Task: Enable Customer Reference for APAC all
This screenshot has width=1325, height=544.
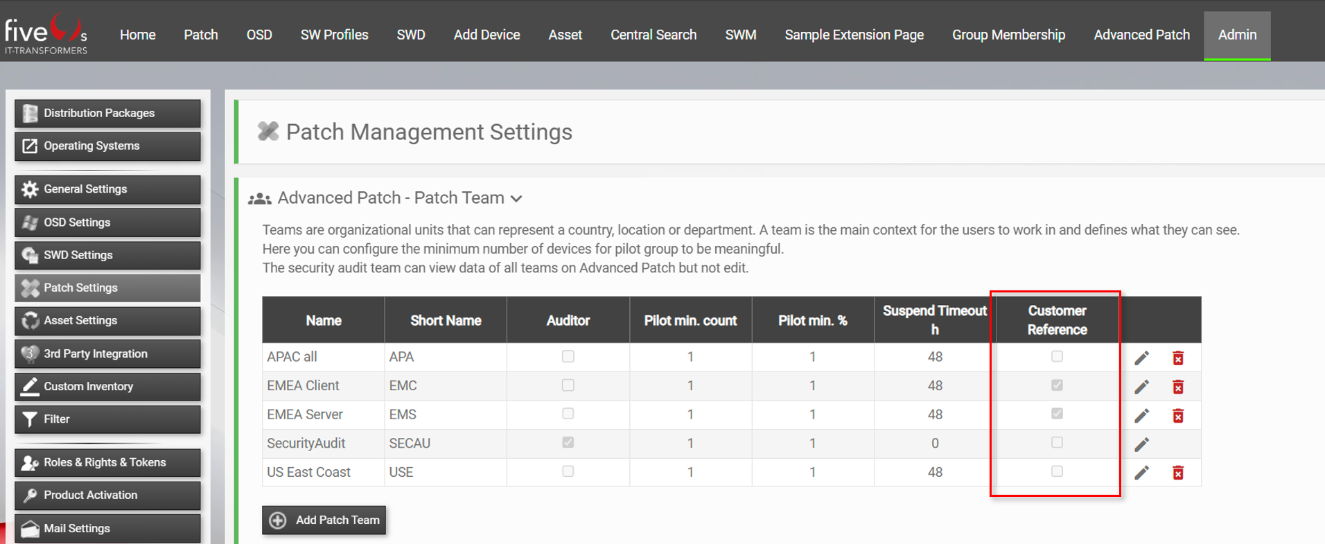Action: coord(1057,356)
